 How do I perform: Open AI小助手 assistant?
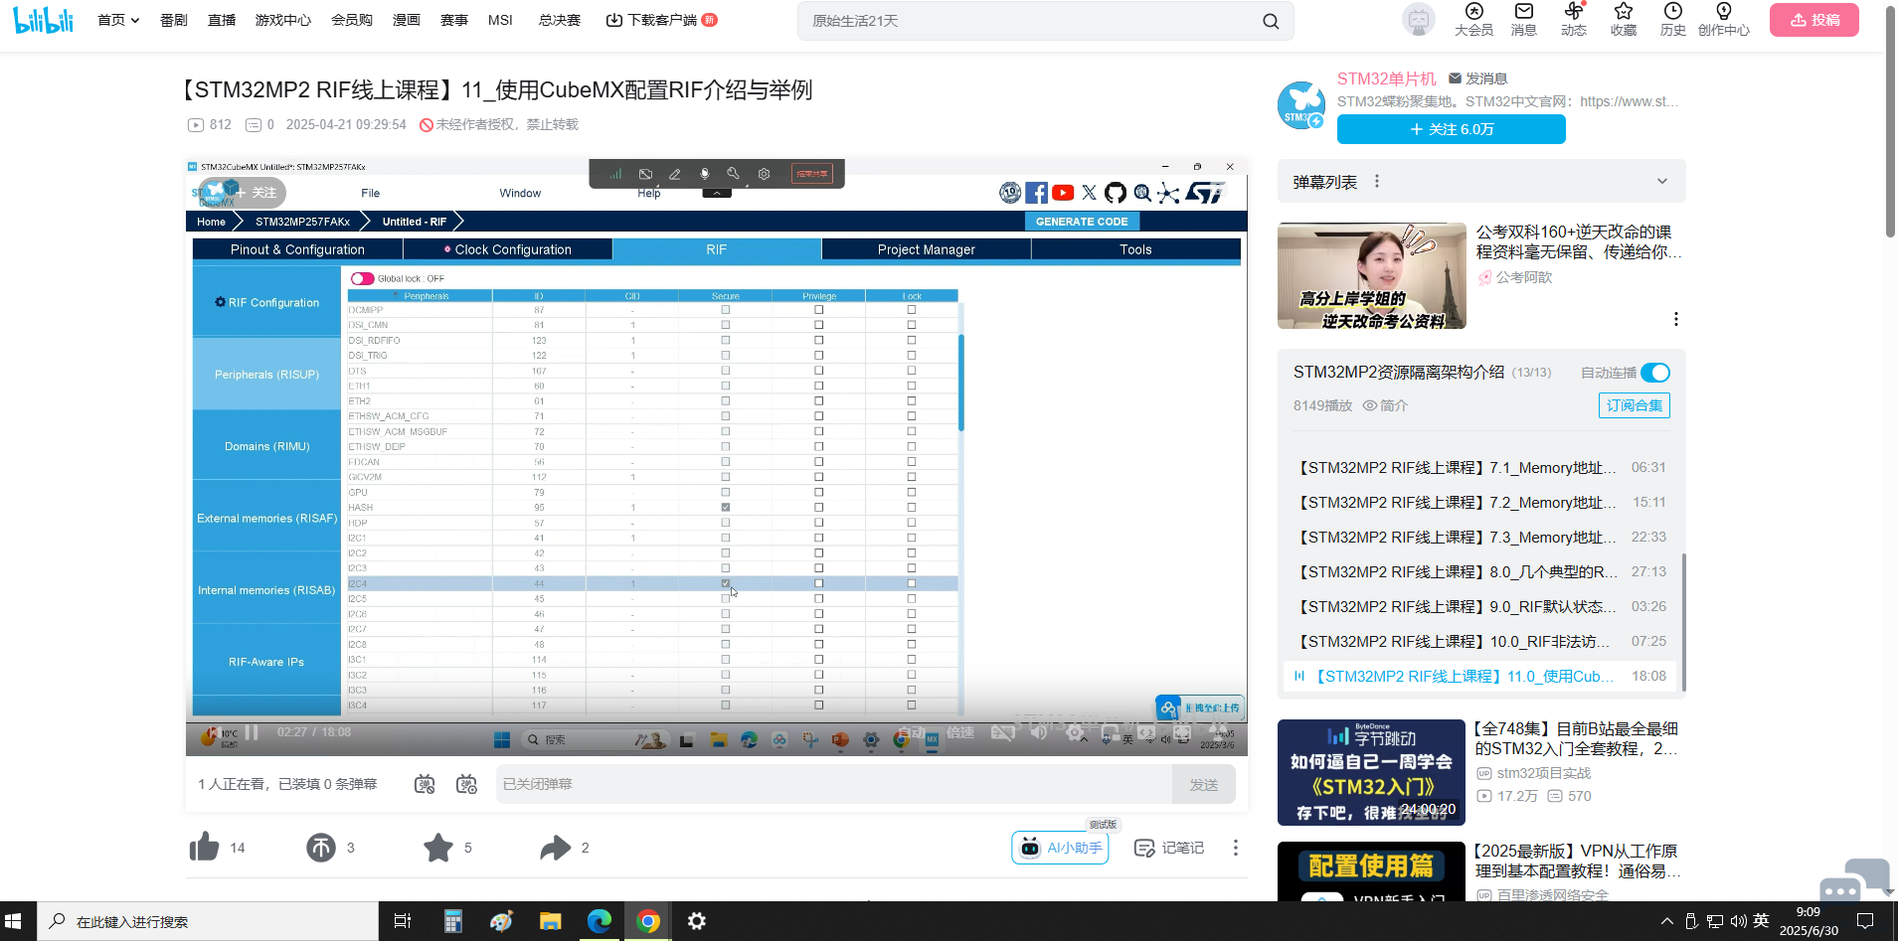pos(1060,848)
